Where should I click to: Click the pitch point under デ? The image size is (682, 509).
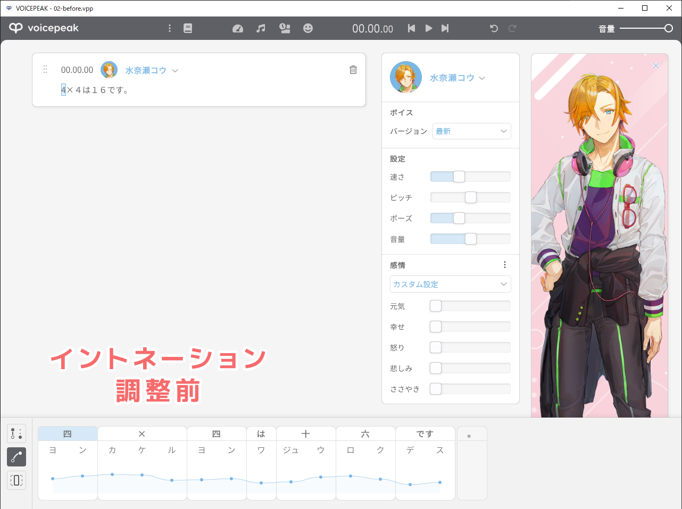tap(410, 485)
